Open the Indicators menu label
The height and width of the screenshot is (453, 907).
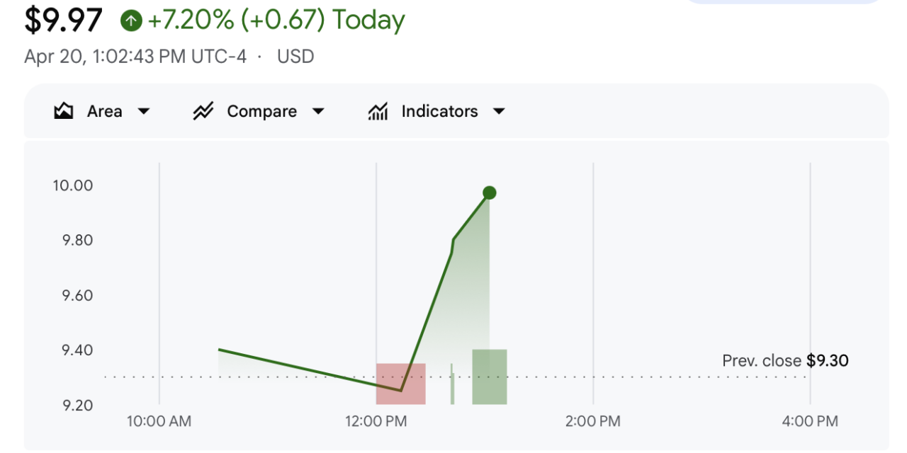439,111
